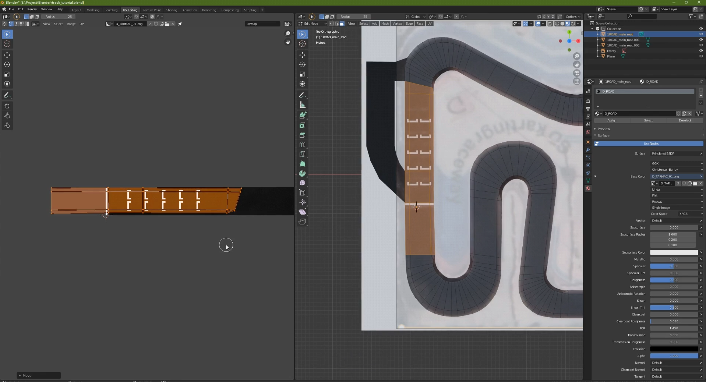
Task: Open the Modifier properties wrench tab
Action: click(x=588, y=150)
